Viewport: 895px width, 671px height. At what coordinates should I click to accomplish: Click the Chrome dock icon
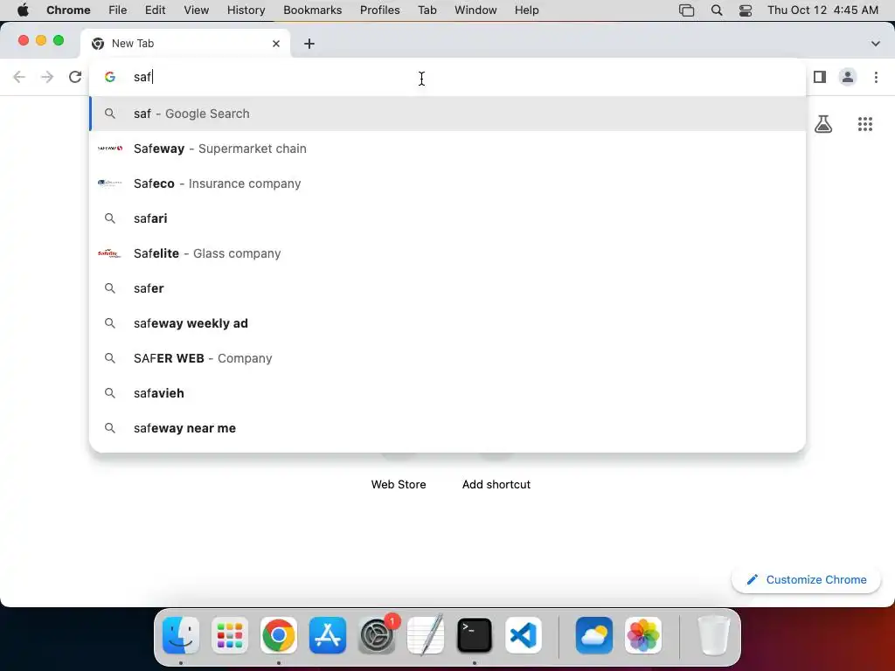click(x=279, y=635)
